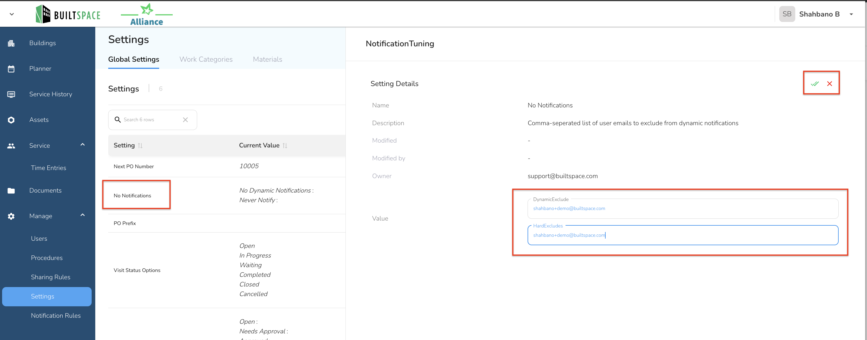The width and height of the screenshot is (867, 340).
Task: Select PO Prefix setting row
Action: click(226, 224)
